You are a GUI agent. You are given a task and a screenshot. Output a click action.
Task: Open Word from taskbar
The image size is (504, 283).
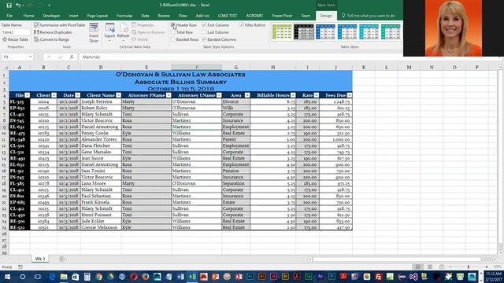pos(180,277)
